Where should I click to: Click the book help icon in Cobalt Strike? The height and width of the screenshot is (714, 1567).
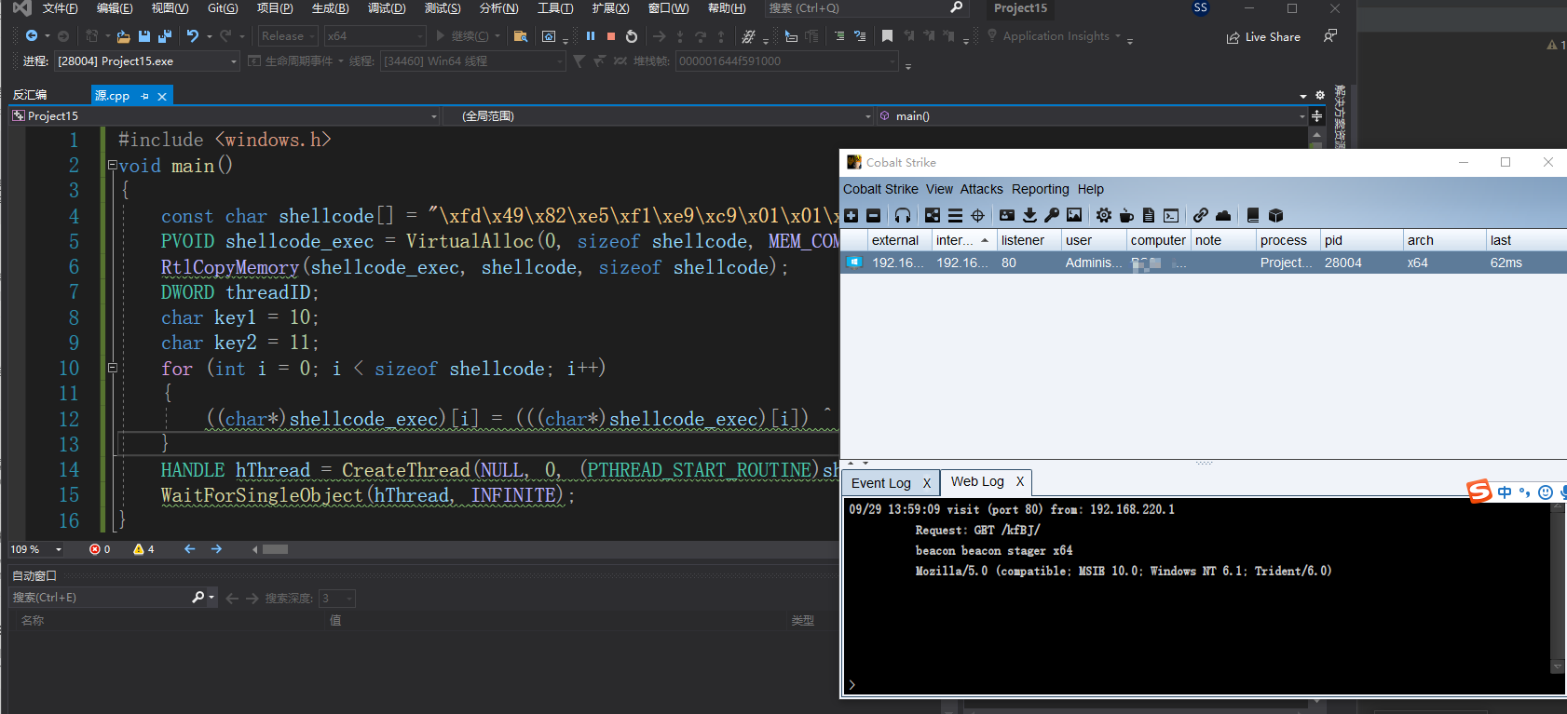(1253, 215)
